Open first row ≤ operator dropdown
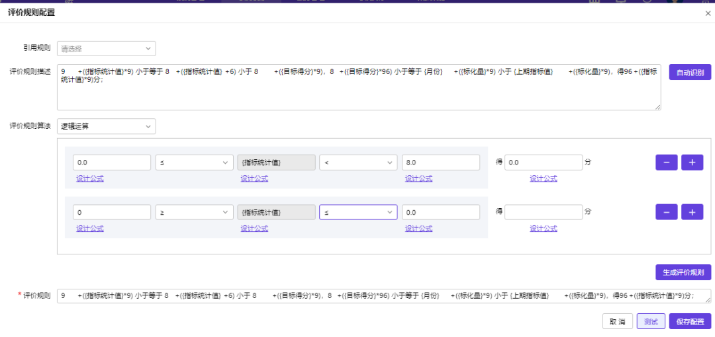 pyautogui.click(x=193, y=163)
